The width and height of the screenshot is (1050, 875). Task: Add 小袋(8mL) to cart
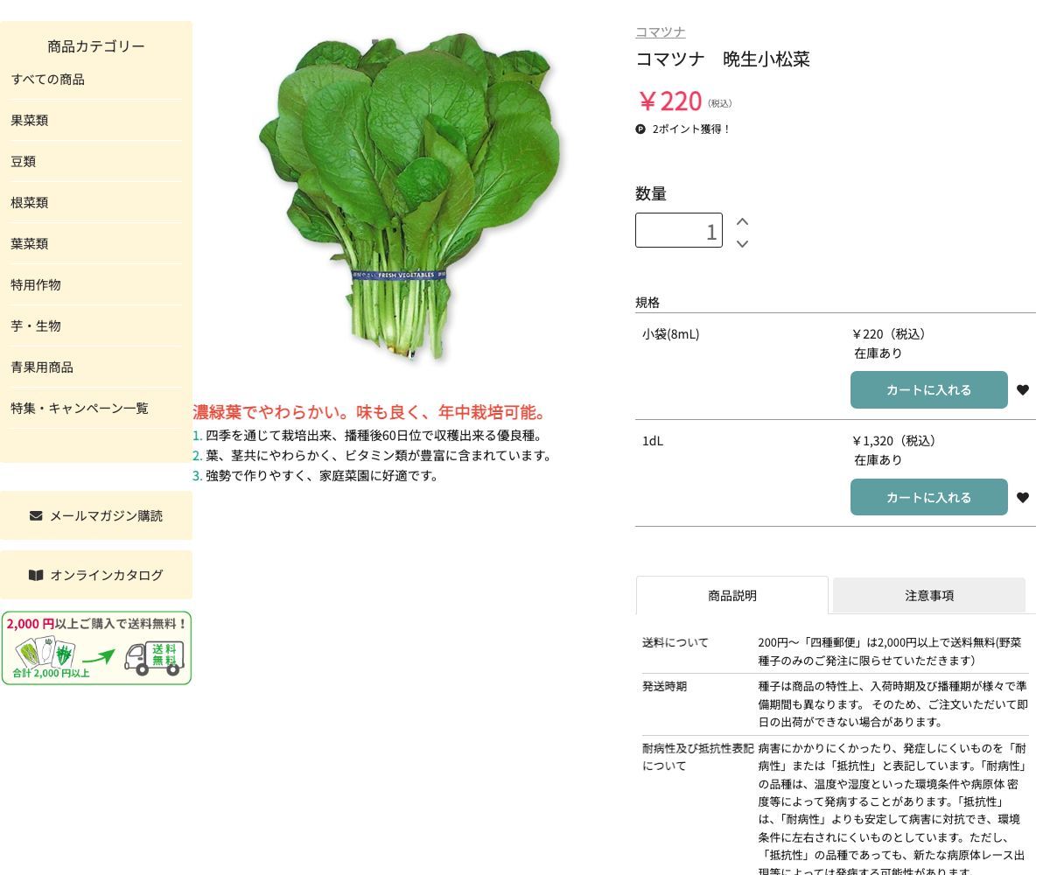pos(928,390)
